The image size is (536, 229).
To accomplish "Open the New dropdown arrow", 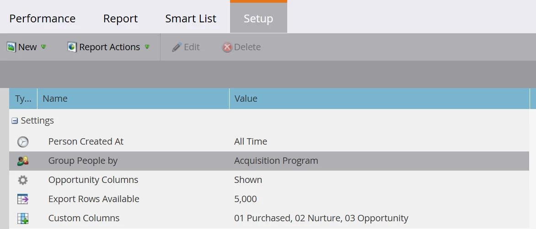I will (x=43, y=47).
